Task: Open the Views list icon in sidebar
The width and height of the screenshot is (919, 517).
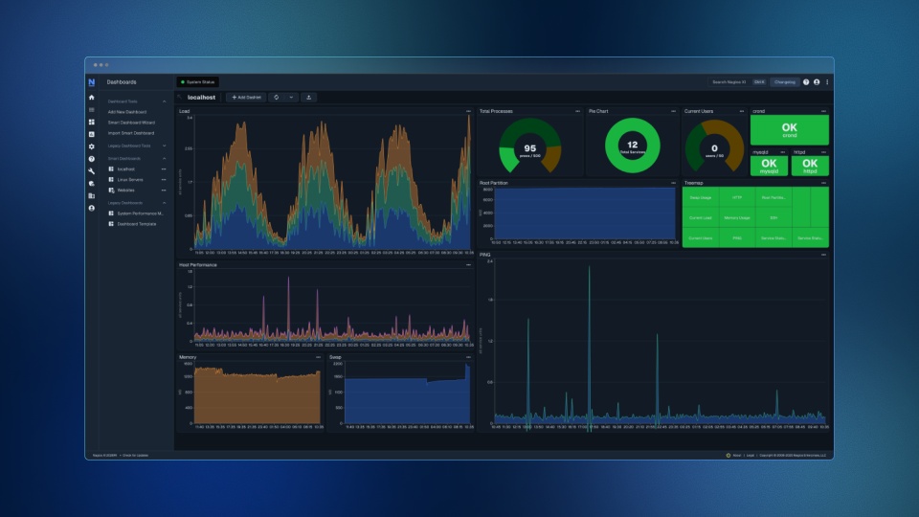Action: coord(92,109)
